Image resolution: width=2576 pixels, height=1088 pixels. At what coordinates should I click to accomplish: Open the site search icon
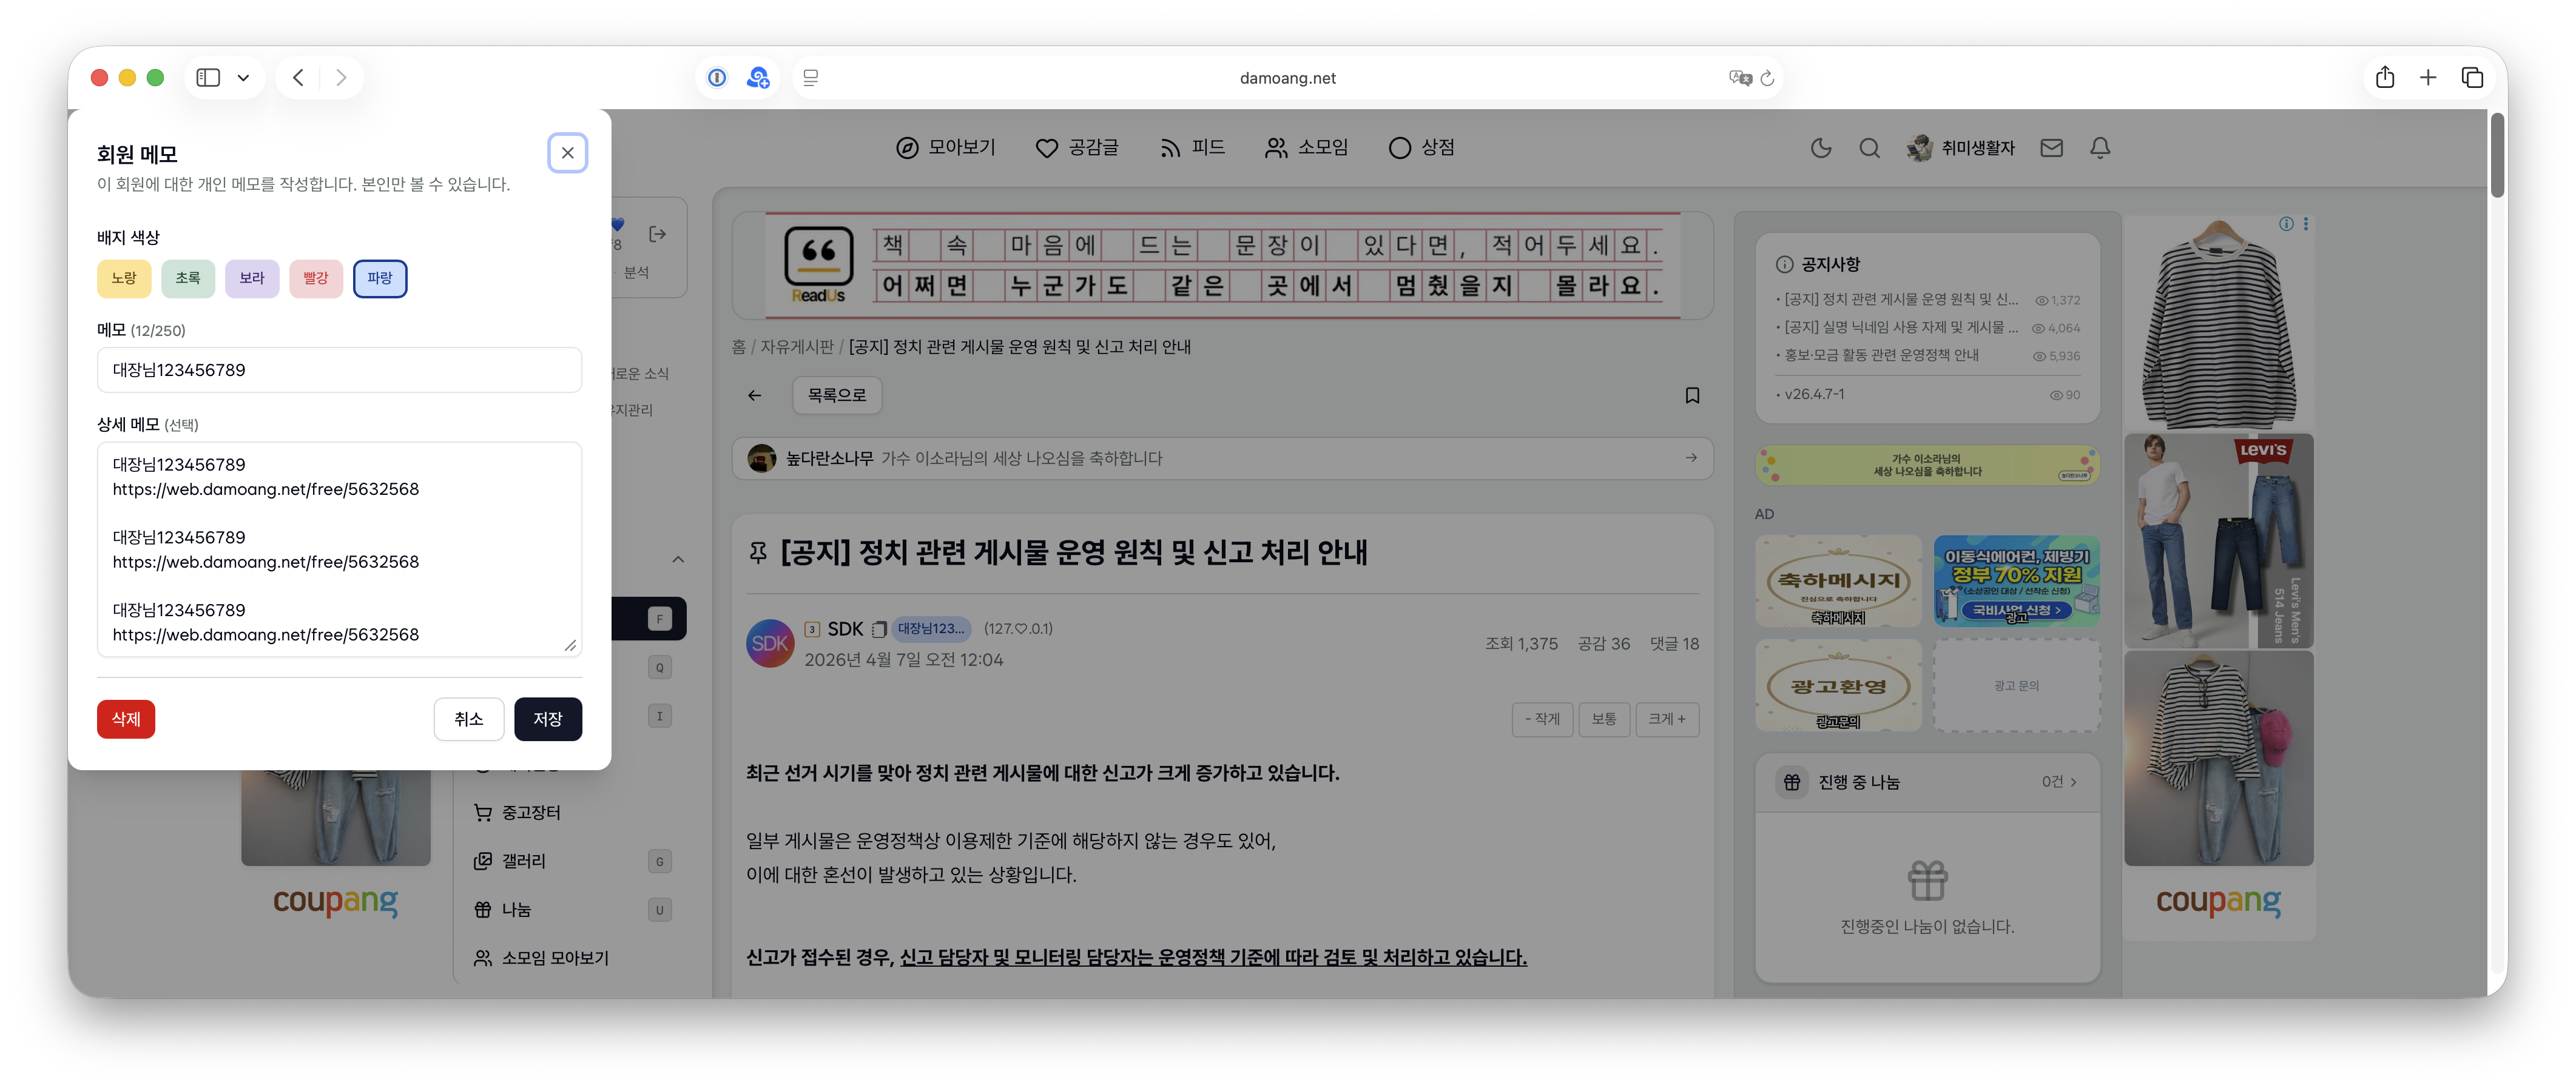[1869, 148]
